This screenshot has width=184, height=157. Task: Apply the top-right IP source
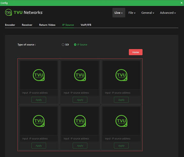pyautogui.click(x=121, y=100)
